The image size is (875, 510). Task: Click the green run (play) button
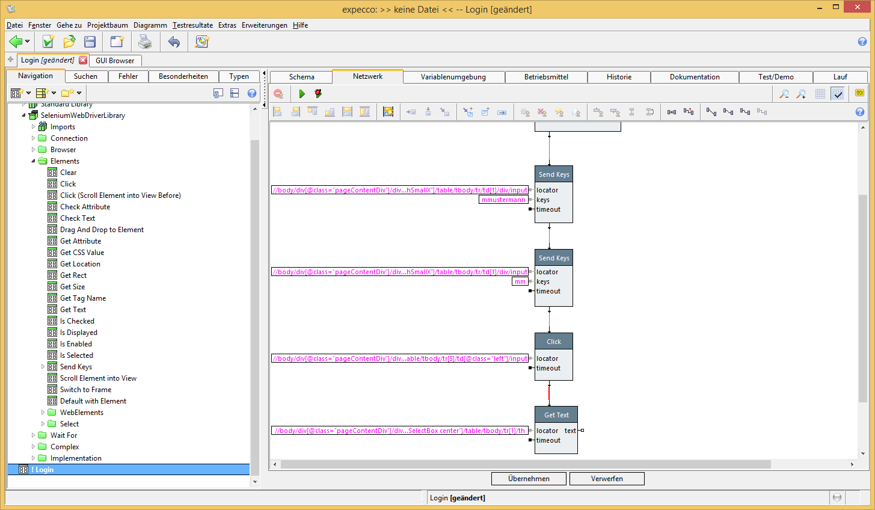point(302,94)
